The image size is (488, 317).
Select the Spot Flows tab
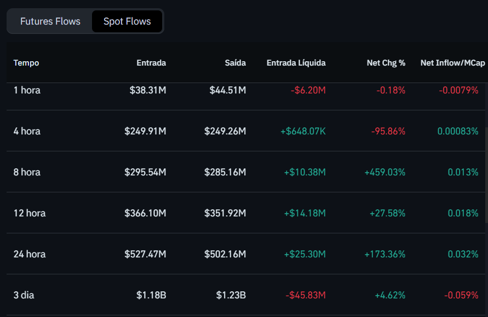point(127,21)
